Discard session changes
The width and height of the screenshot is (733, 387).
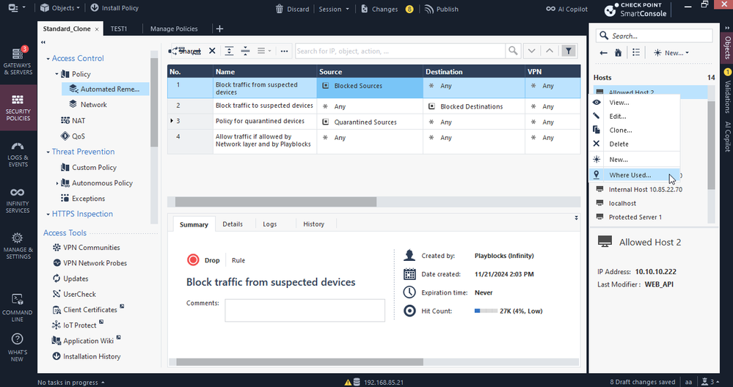(292, 9)
